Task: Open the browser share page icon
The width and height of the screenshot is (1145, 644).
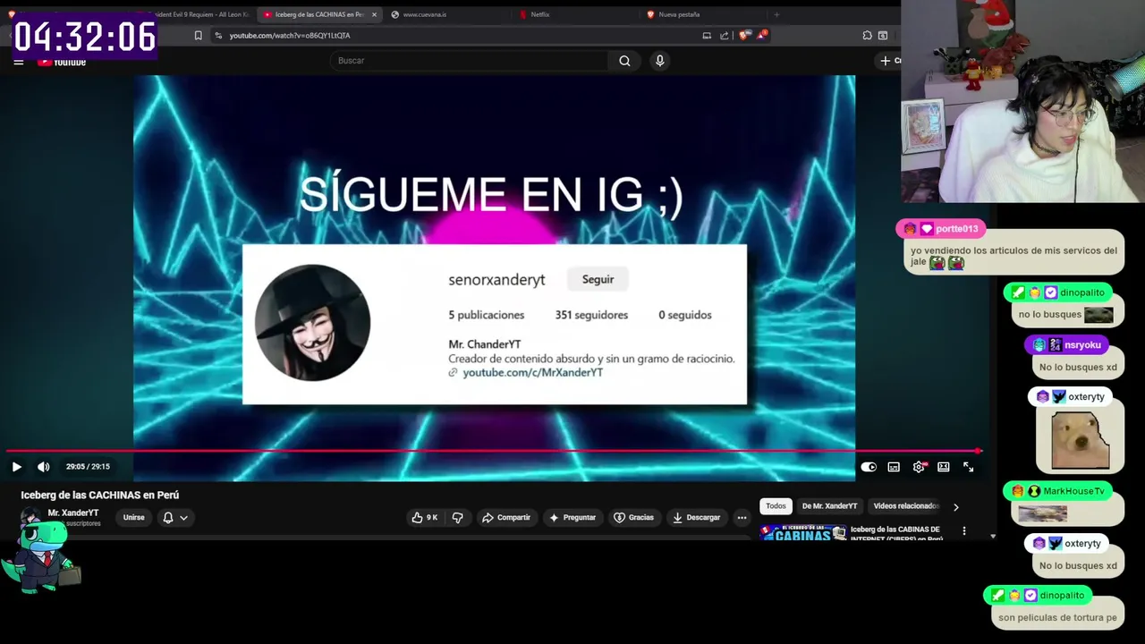Action: click(x=725, y=36)
